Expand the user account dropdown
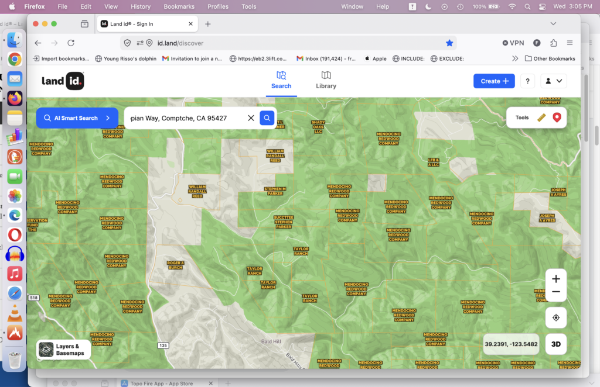 tap(553, 81)
